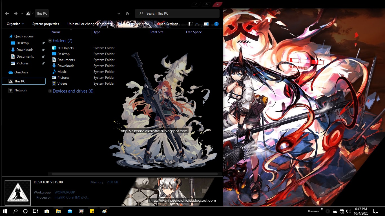Click the Rhodes Island computer thumbnail
The width and height of the screenshot is (385, 216).
(x=18, y=193)
